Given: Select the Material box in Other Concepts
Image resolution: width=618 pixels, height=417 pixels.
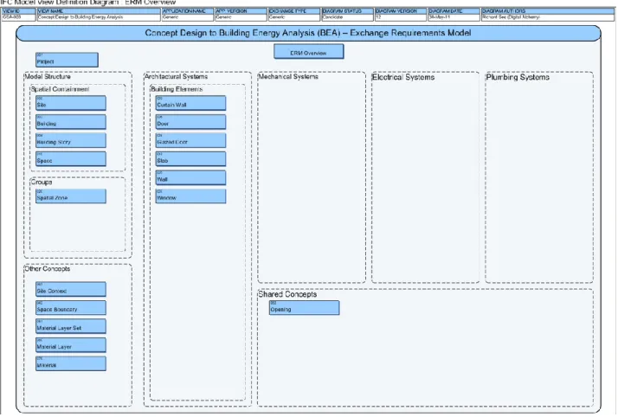Looking at the screenshot, I should tap(71, 363).
